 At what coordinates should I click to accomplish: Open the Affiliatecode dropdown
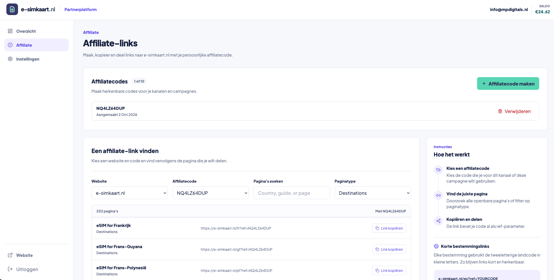tap(211, 193)
